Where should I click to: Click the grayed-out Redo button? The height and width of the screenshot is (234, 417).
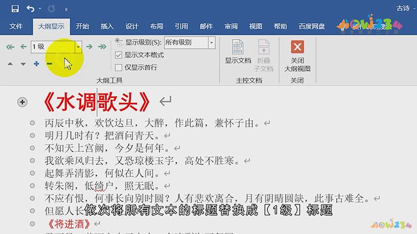coord(51,9)
